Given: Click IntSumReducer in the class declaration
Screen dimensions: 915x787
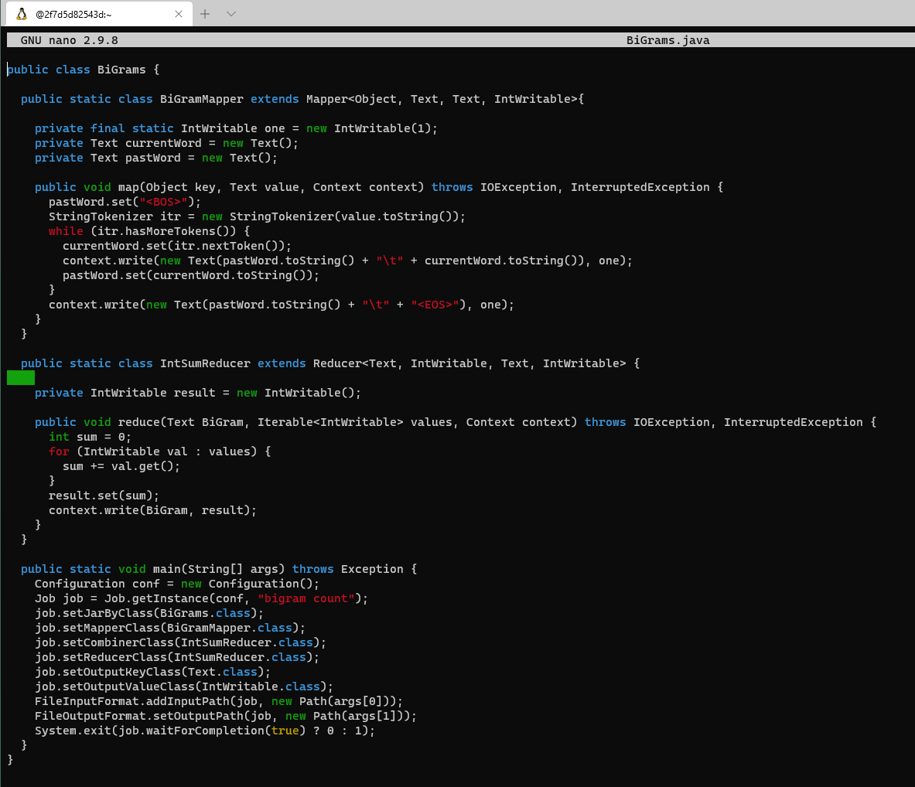Looking at the screenshot, I should (205, 363).
